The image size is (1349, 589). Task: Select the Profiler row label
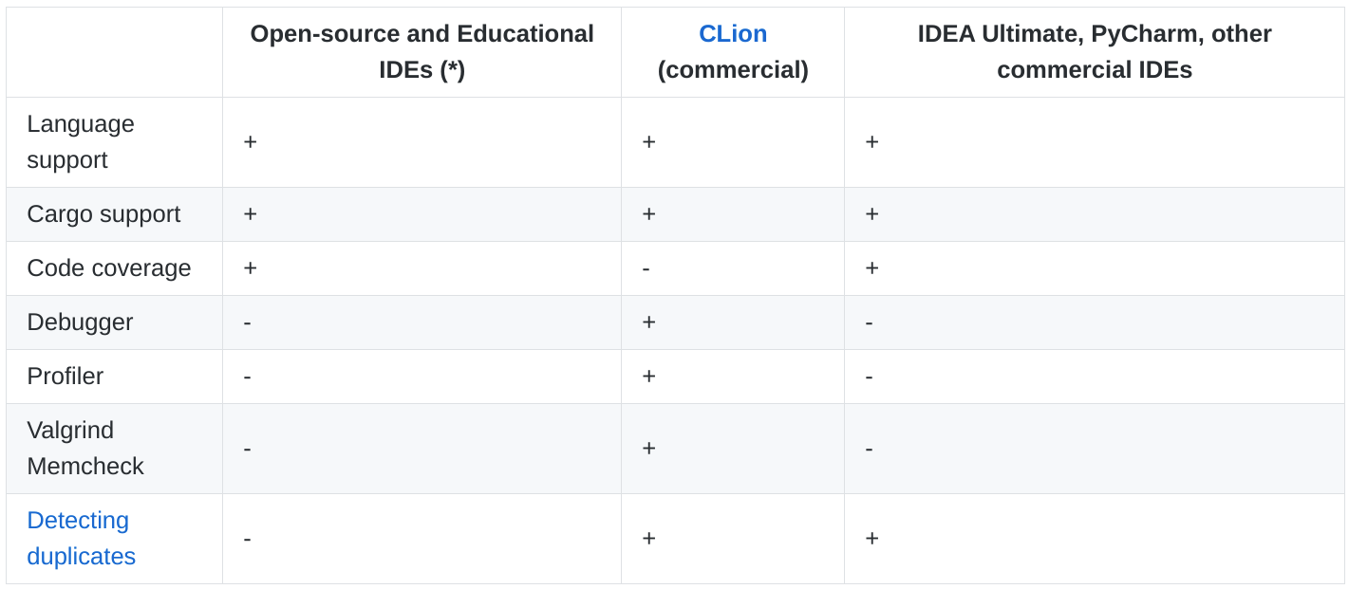(x=65, y=377)
